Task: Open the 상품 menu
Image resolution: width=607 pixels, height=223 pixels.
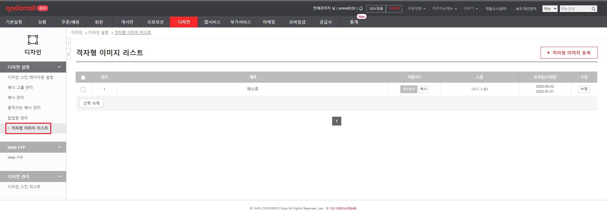Action: click(42, 22)
